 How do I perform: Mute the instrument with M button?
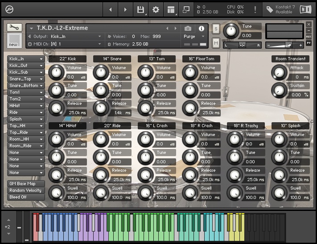216,43
